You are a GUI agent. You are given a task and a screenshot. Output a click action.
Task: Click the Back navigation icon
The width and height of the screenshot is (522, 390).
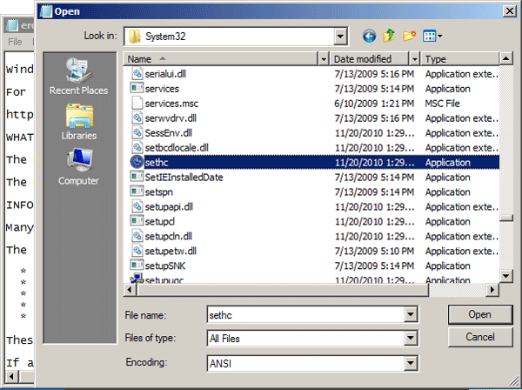(x=369, y=36)
